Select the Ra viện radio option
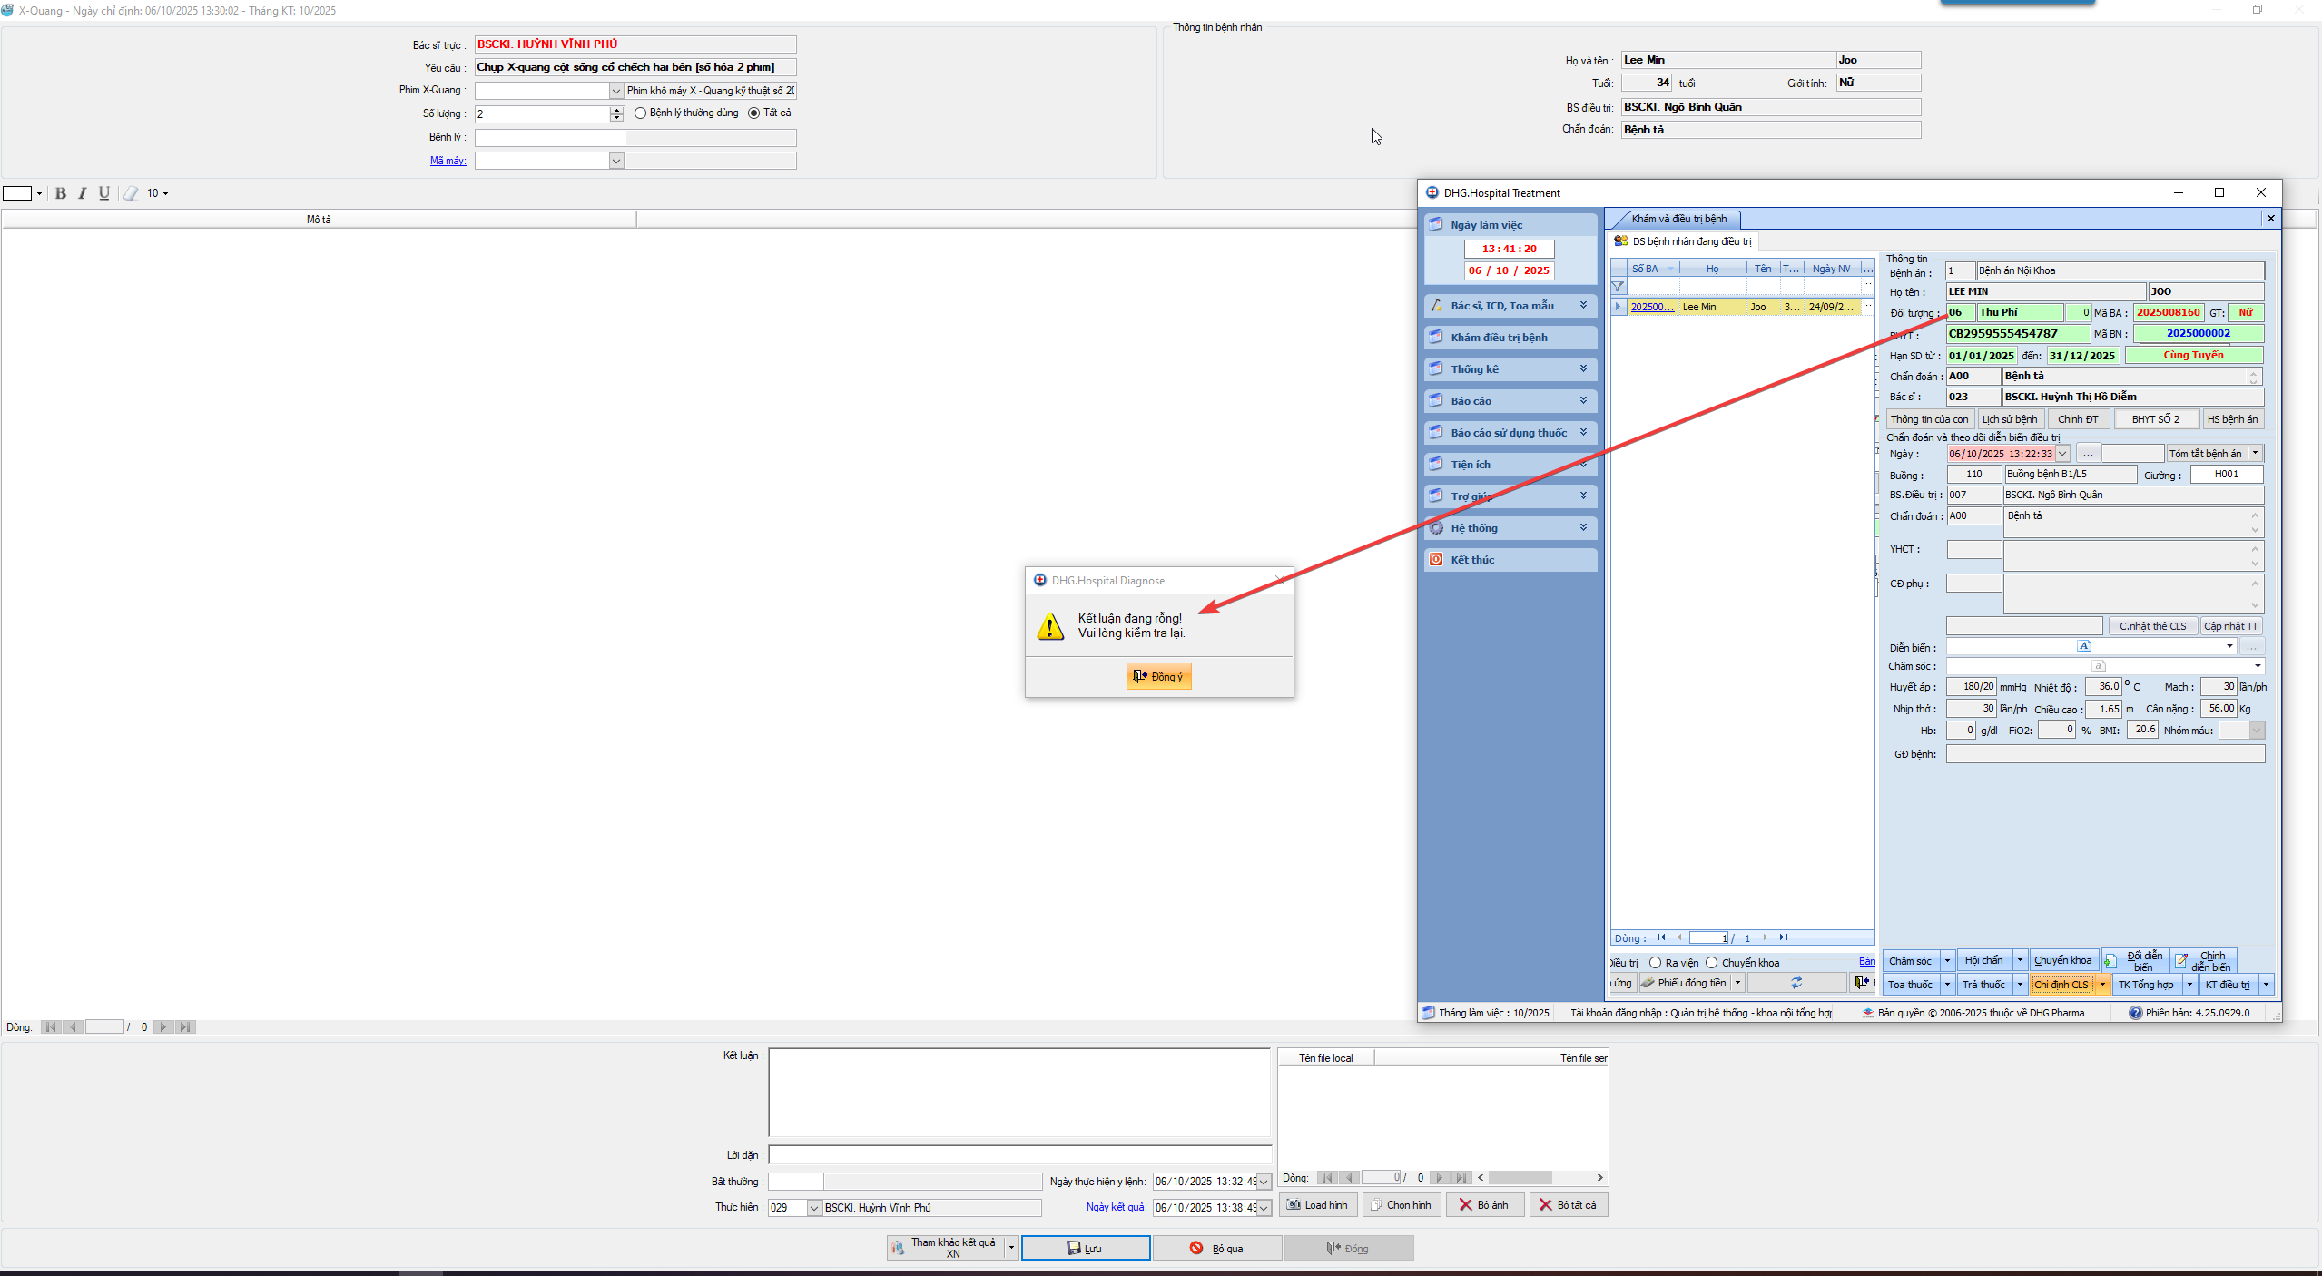This screenshot has width=2322, height=1276. point(1655,963)
